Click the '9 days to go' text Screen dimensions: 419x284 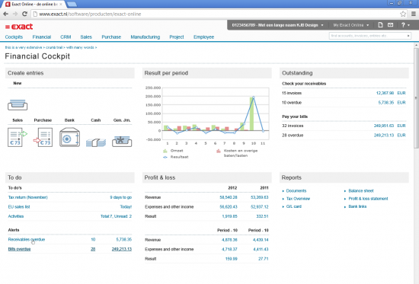[121, 197]
